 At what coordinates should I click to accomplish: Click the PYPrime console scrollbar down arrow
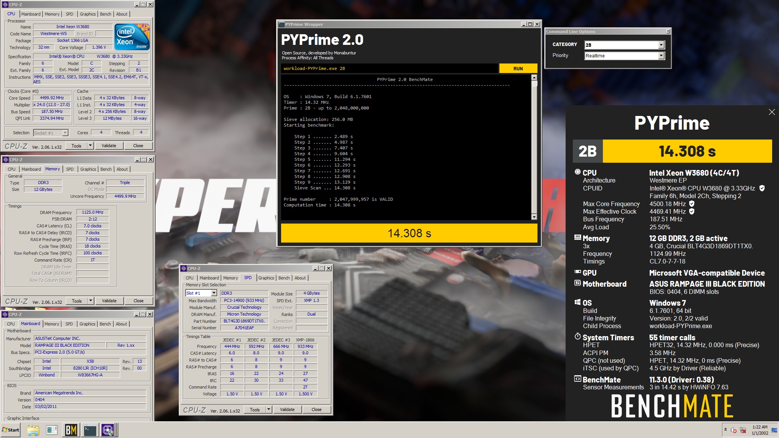534,217
